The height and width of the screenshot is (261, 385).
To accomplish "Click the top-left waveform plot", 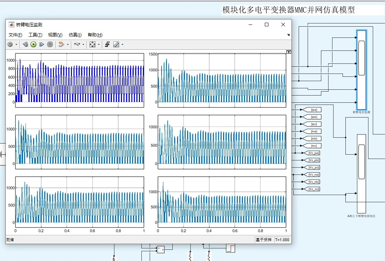I will coord(80,80).
